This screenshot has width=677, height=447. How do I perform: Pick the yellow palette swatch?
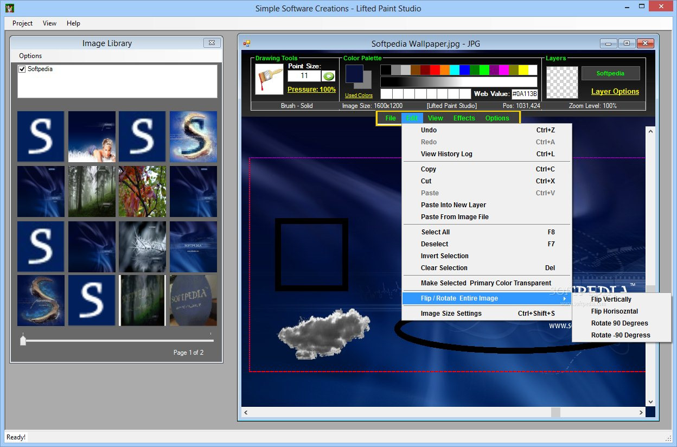point(523,70)
